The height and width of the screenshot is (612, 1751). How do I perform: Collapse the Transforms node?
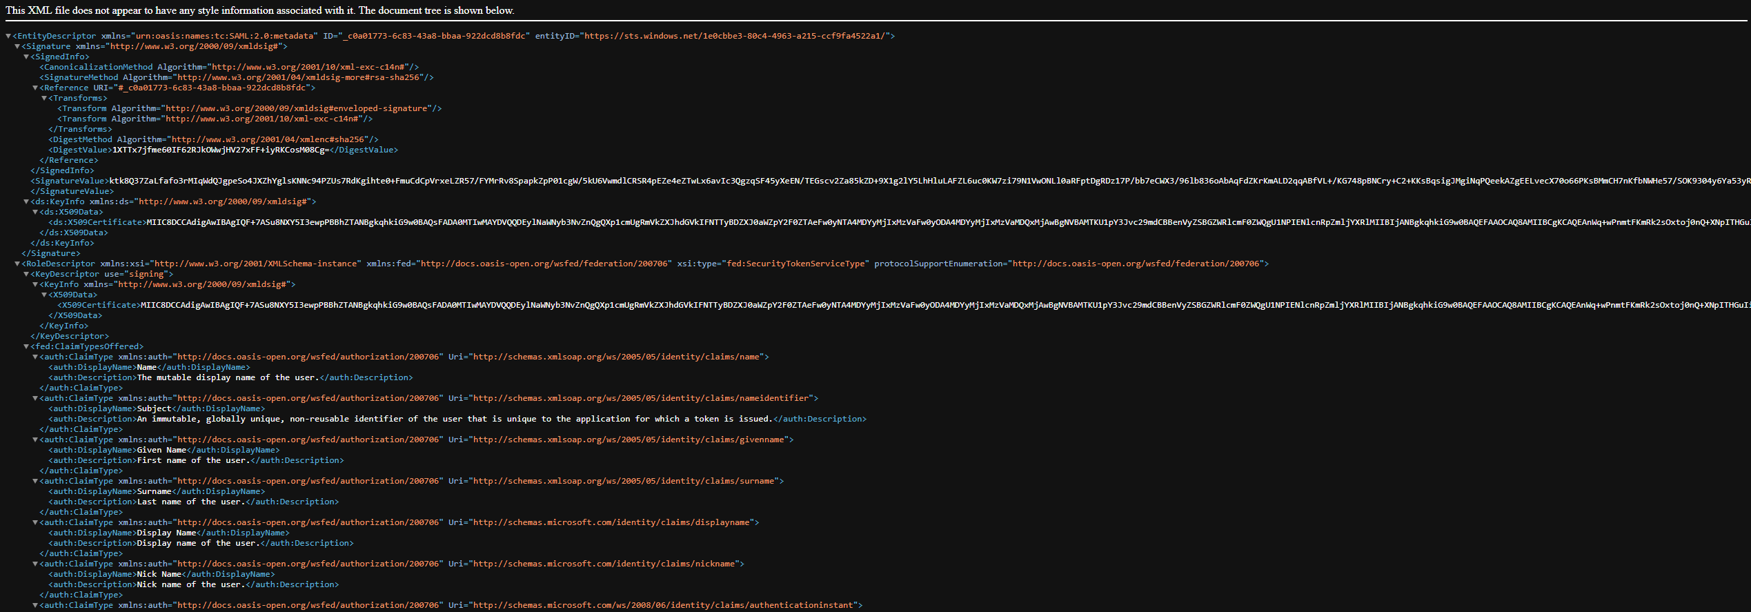point(44,98)
